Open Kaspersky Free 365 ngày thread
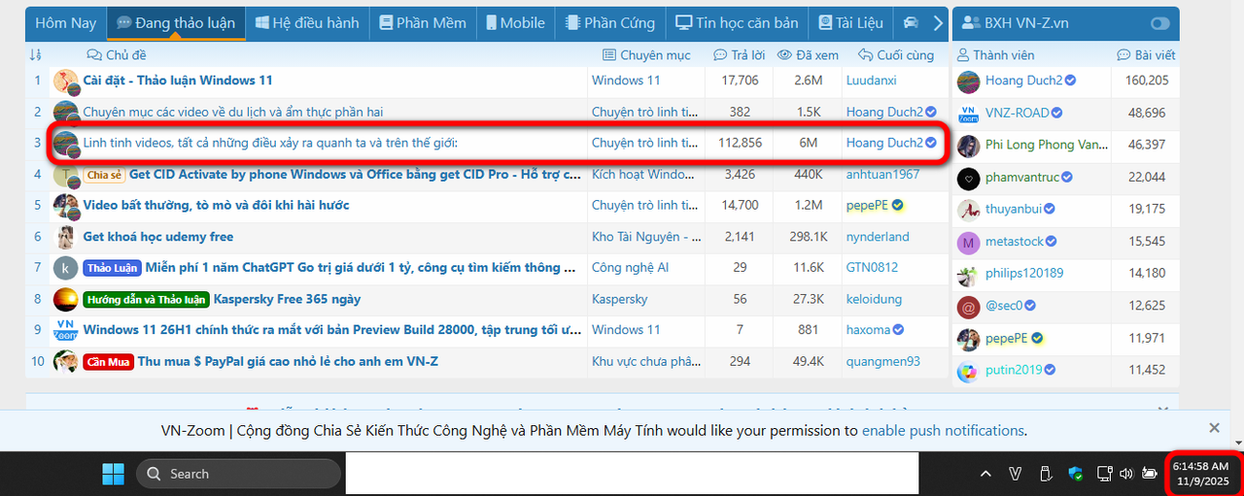The image size is (1244, 496). [x=287, y=299]
